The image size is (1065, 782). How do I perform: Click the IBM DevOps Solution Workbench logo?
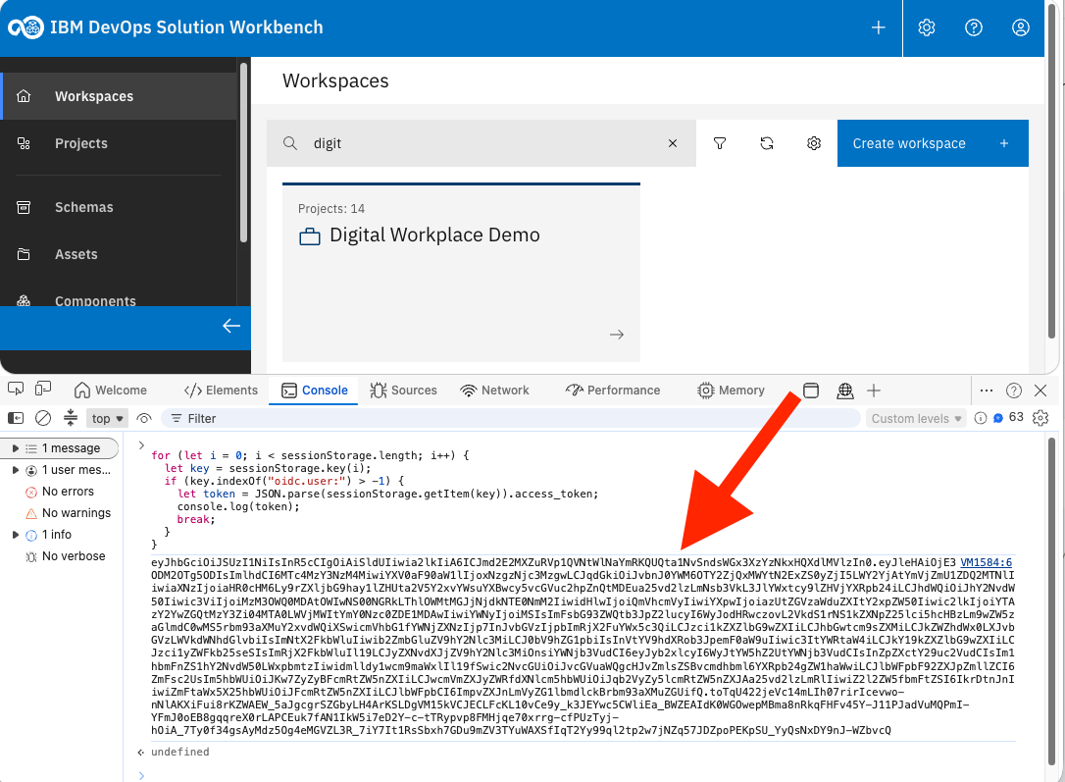click(x=25, y=27)
